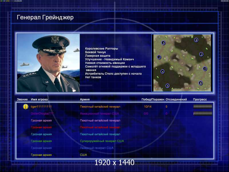The width and height of the screenshot is (229, 172).
Task: Click the Суперoружейный генерал США army entry
Action: click(102, 141)
